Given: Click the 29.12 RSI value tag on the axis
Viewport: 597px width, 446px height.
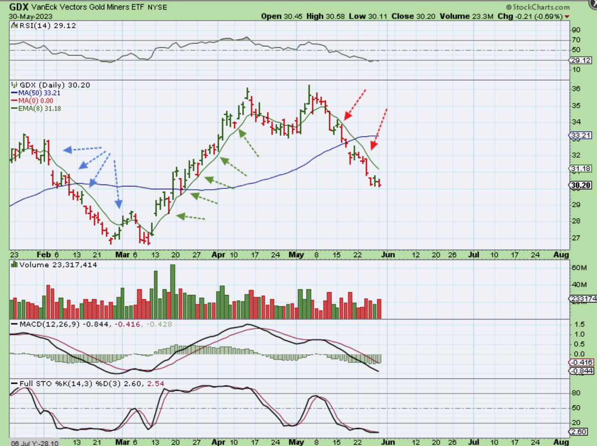Looking at the screenshot, I should click(x=580, y=61).
